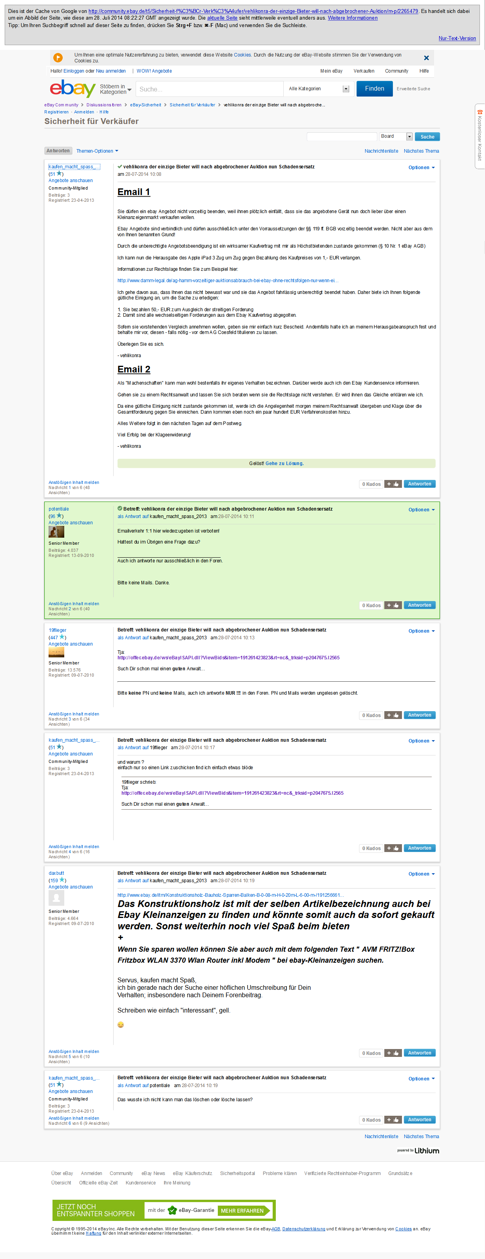Open the Nur-Text-Version link
This screenshot has width=485, height=1259.
(457, 38)
